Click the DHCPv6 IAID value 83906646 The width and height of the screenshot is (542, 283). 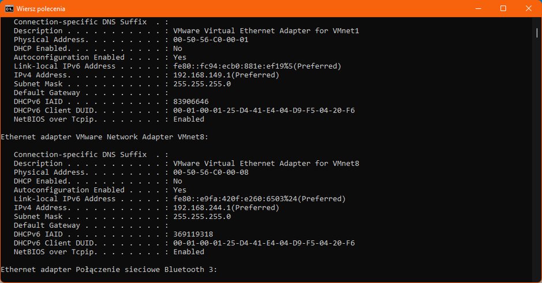[191, 101]
